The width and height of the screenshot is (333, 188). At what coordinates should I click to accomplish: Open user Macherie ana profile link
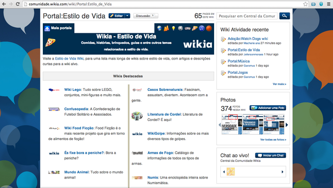pos(252,43)
